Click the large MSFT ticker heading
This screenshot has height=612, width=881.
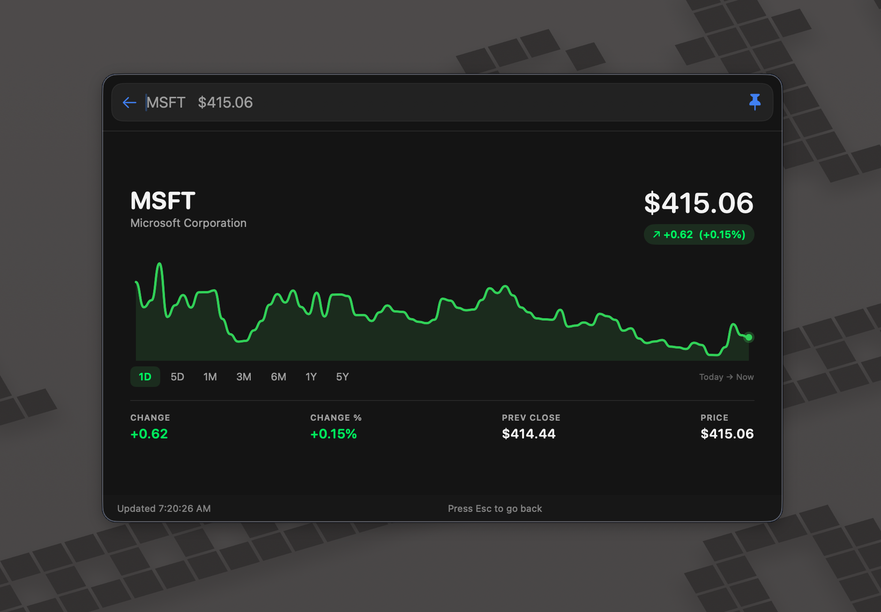click(163, 201)
